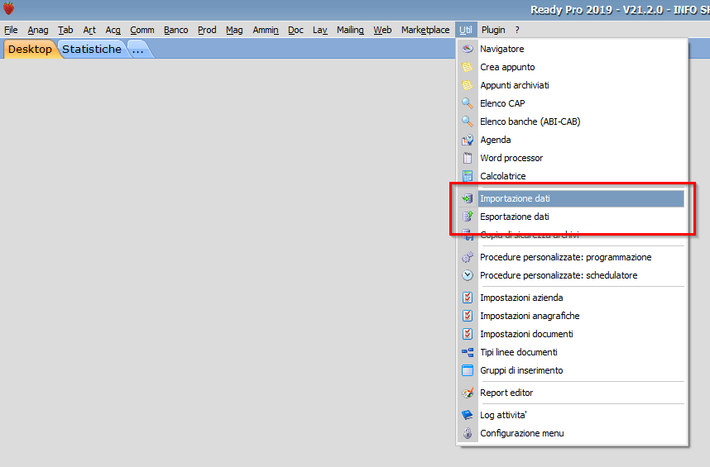Click the Impostazioni anagrafiche checklist icon
Screen dimensions: 710x467
(x=468, y=316)
